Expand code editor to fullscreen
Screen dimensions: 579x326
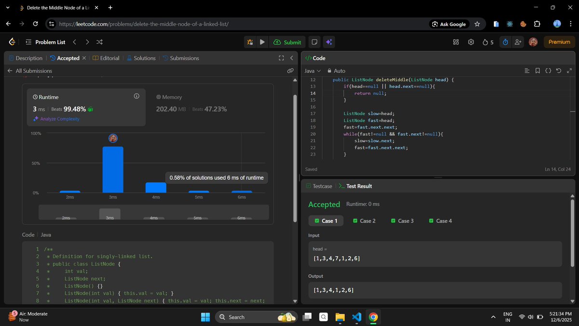pyautogui.click(x=569, y=71)
